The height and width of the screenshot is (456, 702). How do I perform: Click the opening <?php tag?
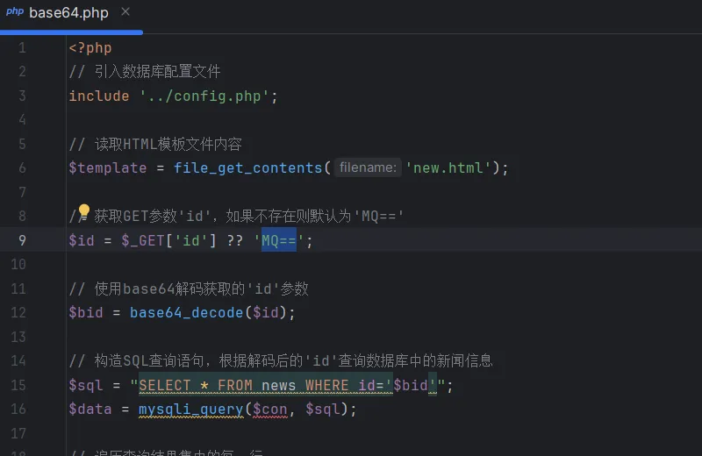(x=90, y=47)
